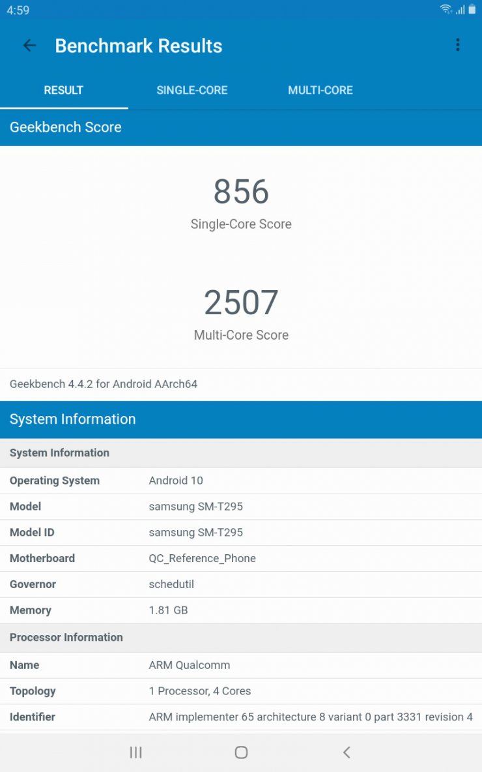Tap the 1 Processor, 4 Cores topology value
This screenshot has width=482, height=772.
(200, 691)
